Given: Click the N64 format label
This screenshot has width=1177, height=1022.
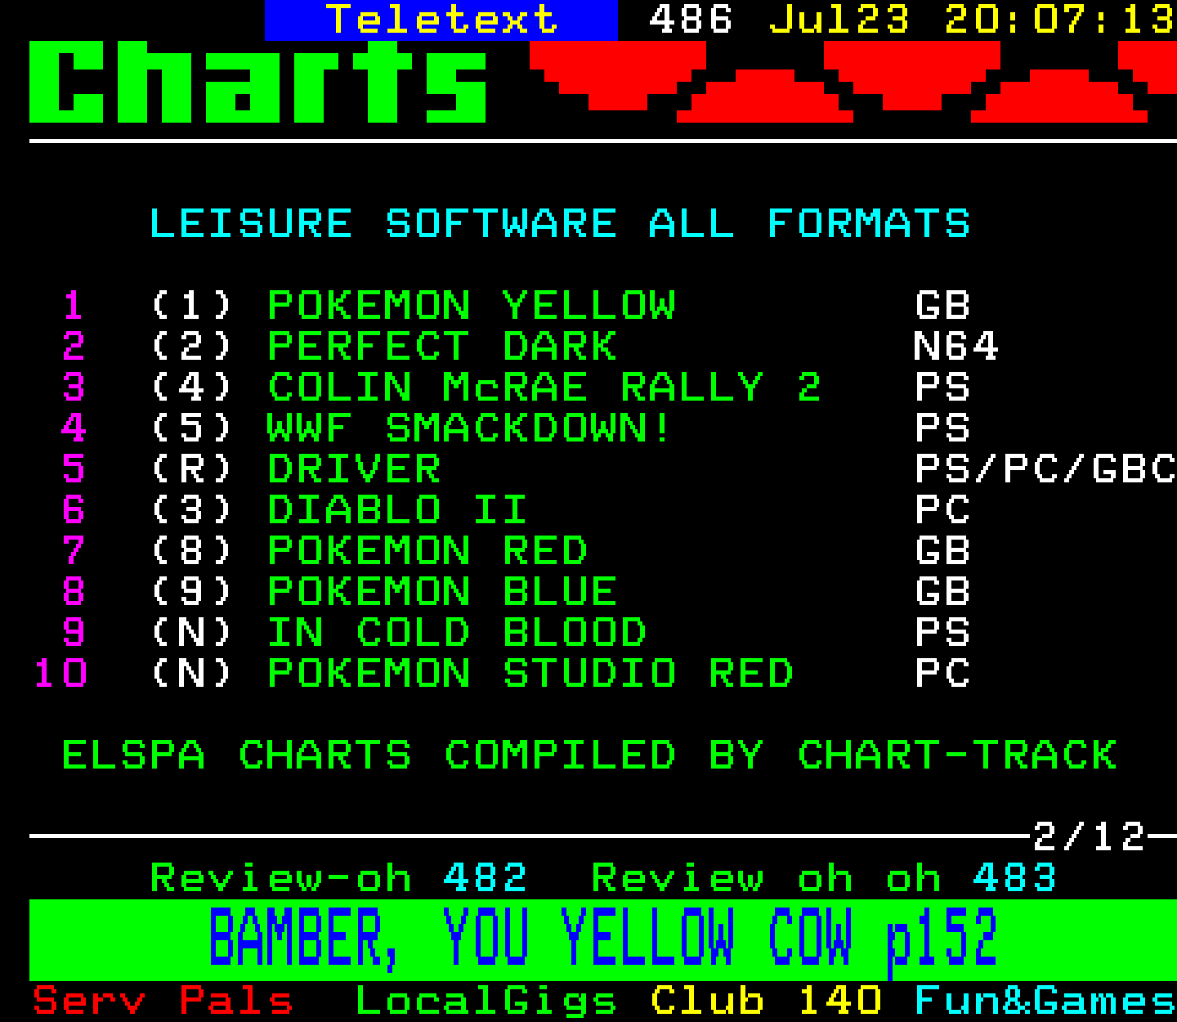Looking at the screenshot, I should (x=956, y=347).
